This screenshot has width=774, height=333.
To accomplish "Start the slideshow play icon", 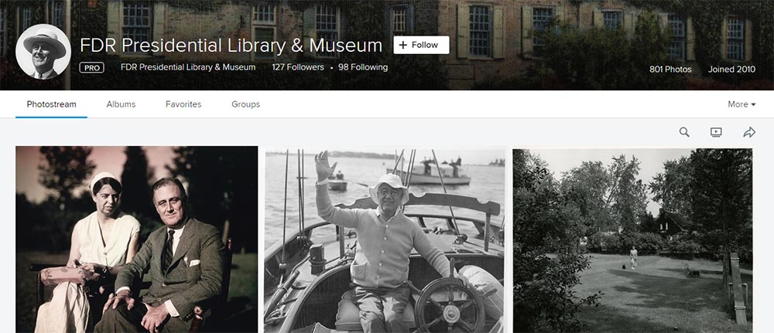I will click(716, 132).
